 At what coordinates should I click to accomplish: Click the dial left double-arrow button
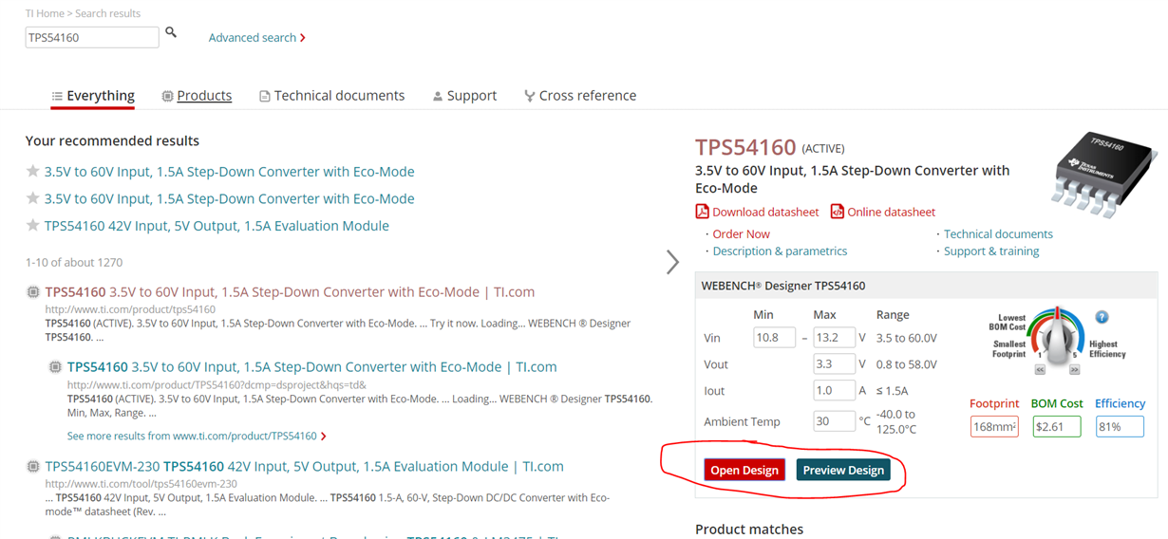(x=1040, y=369)
